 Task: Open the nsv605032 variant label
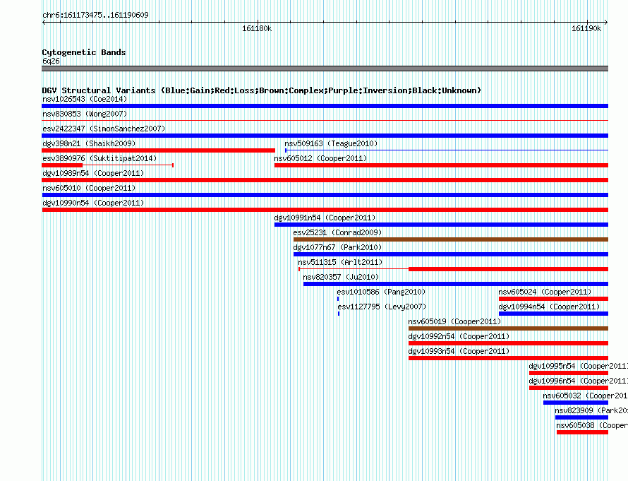click(x=585, y=396)
